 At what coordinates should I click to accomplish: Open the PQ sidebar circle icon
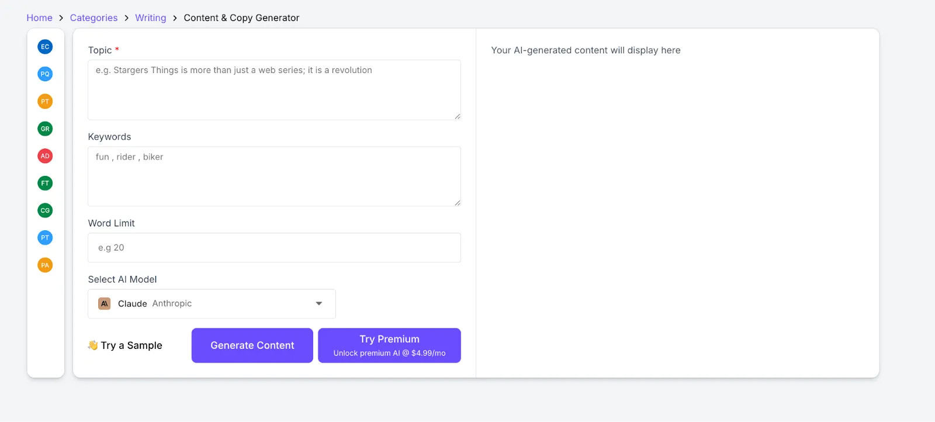tap(45, 74)
